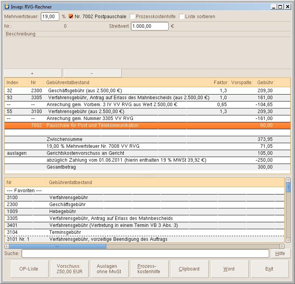Image resolution: width=295 pixels, height=284 pixels.
Task: Click the horizontal scrollbar thumb
Action: 57,246
